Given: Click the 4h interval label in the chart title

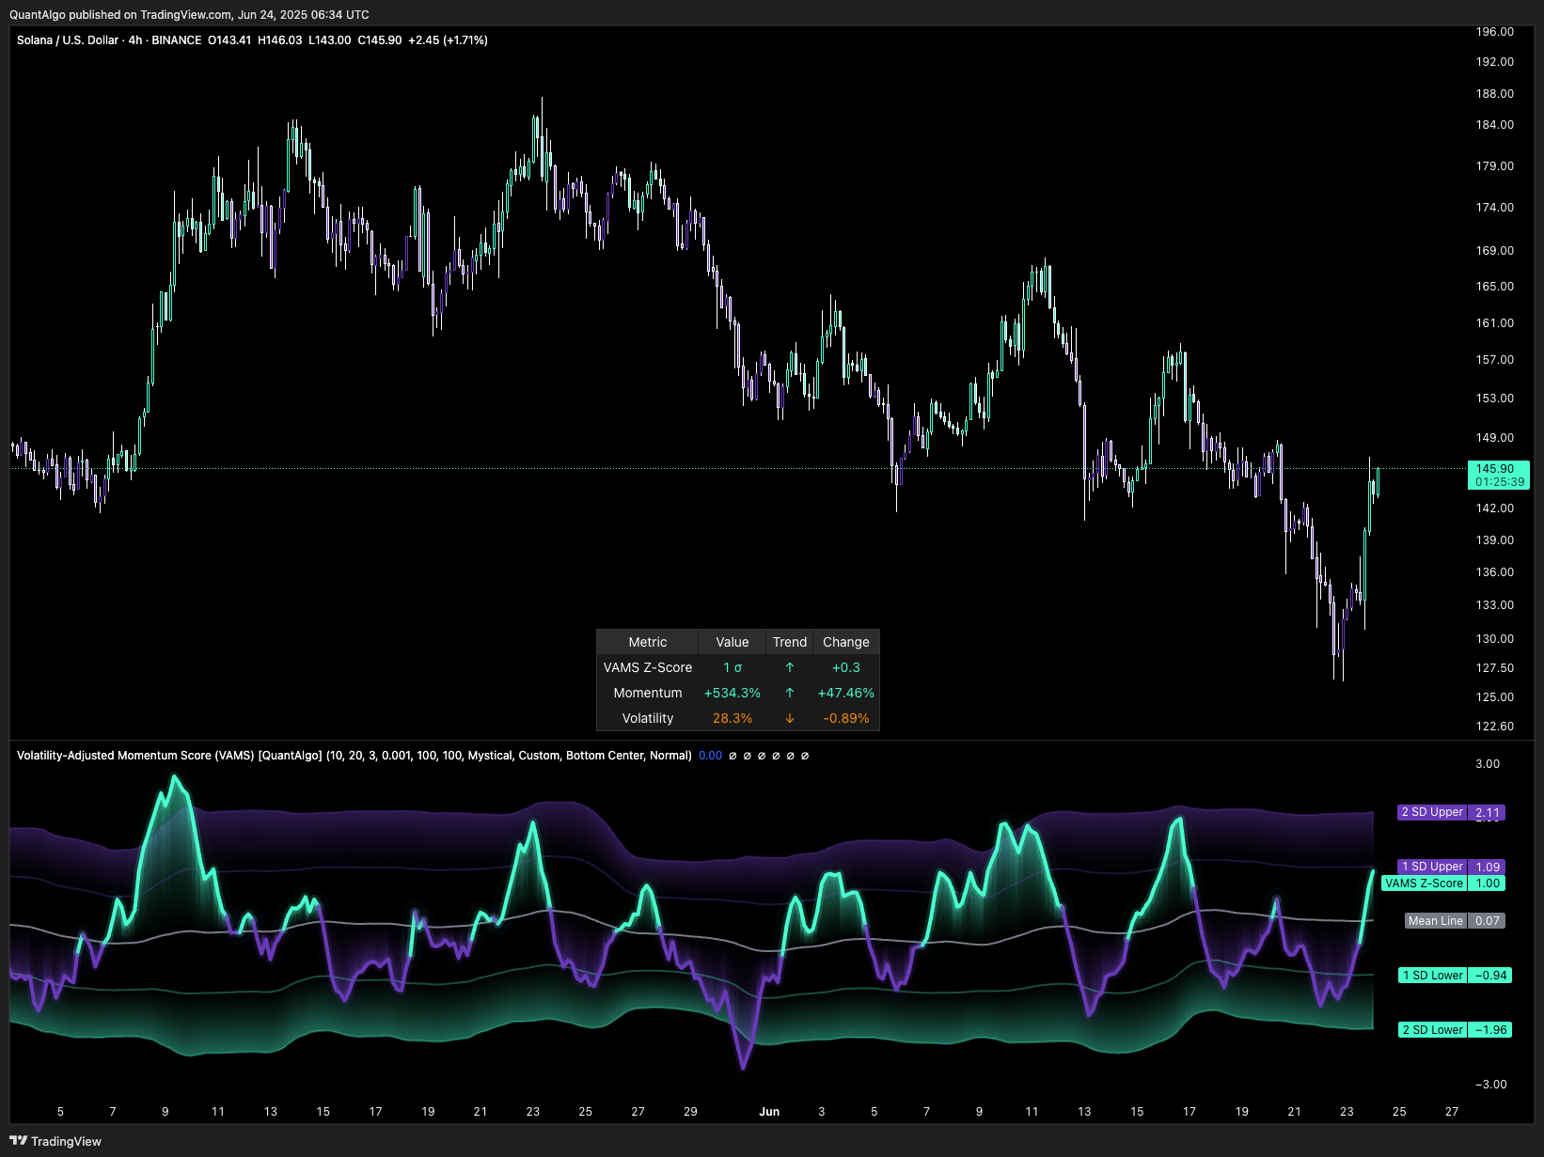Looking at the screenshot, I should click(135, 40).
